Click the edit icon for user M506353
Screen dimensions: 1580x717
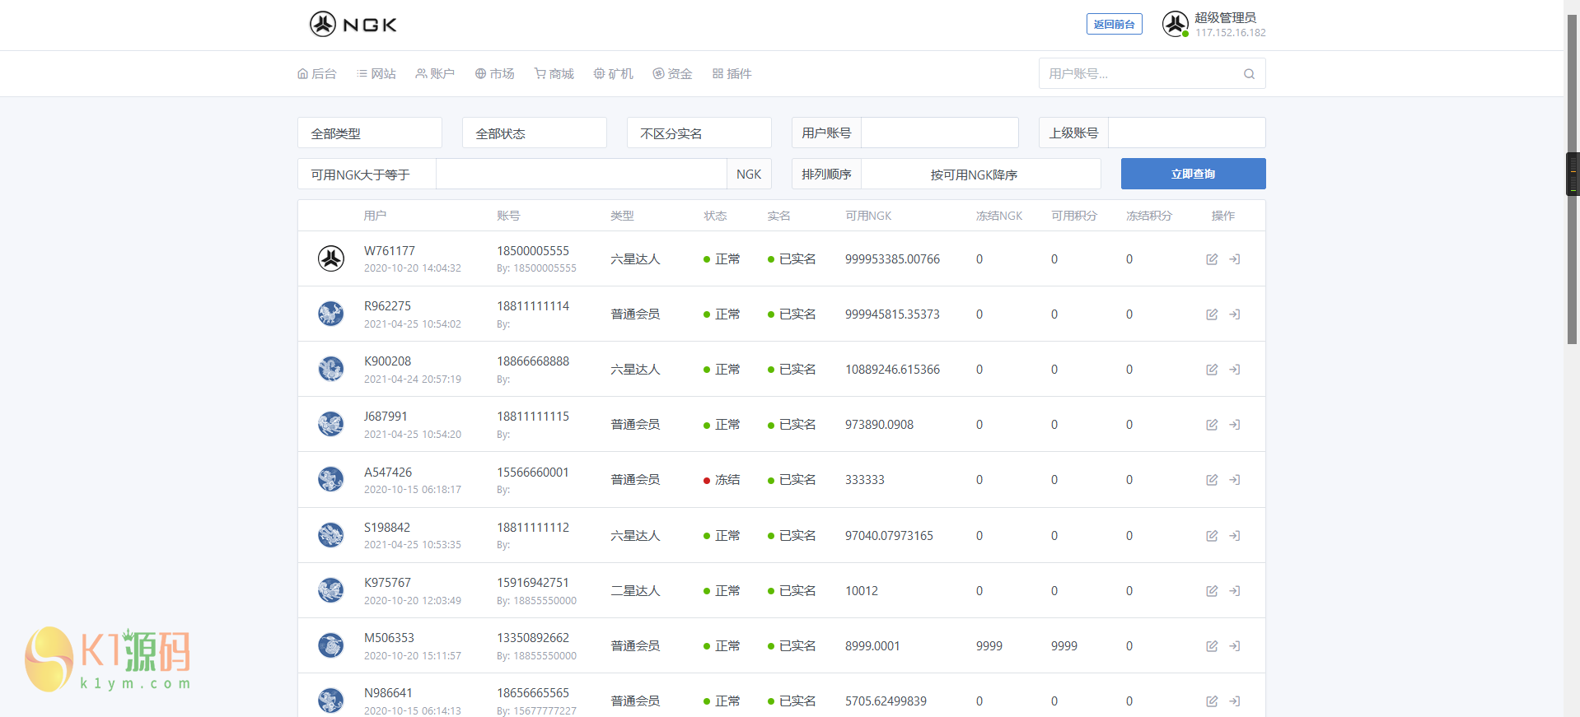[1212, 646]
